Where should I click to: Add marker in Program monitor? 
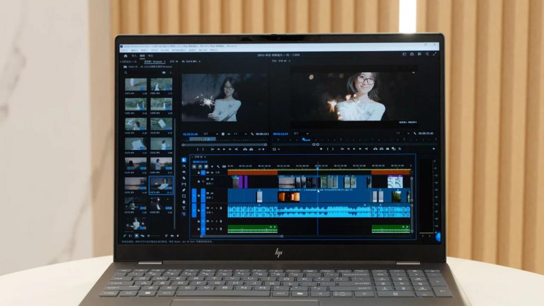pyautogui.click(x=321, y=149)
